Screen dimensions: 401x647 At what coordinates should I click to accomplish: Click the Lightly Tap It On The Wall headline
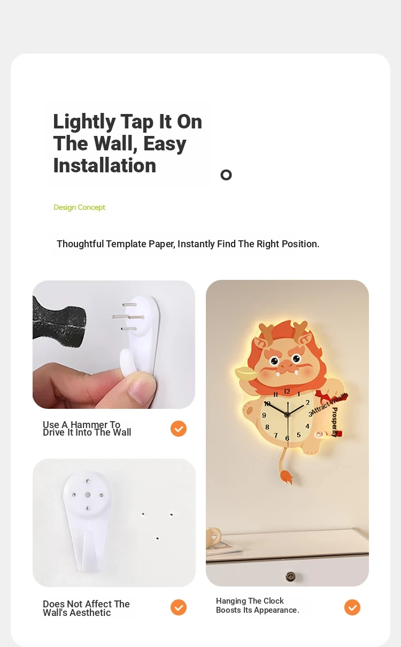tap(128, 143)
